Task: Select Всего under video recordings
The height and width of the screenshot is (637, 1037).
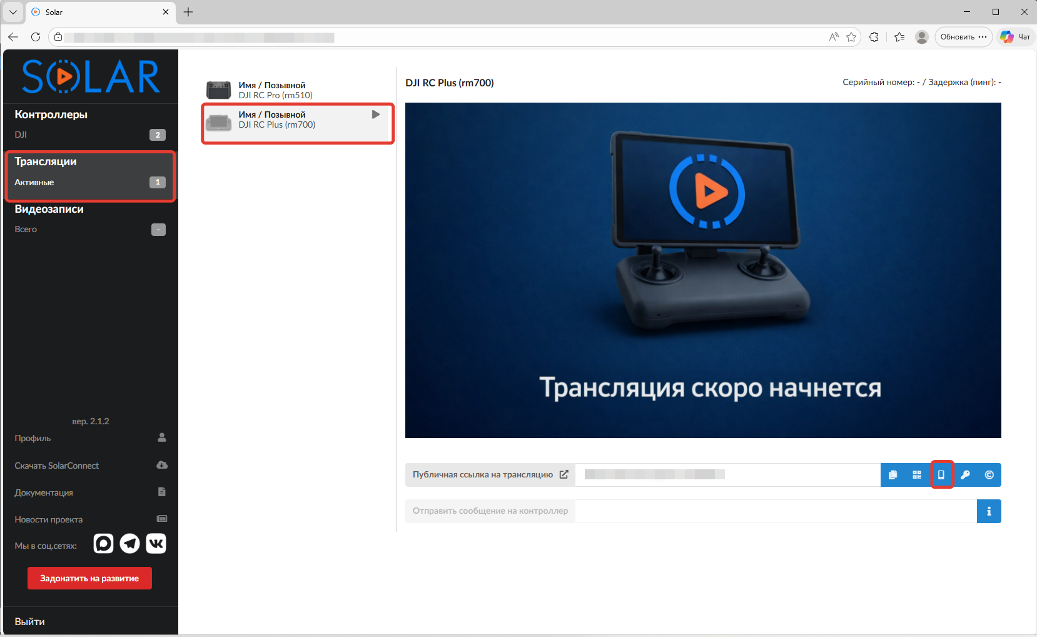Action: click(x=91, y=229)
